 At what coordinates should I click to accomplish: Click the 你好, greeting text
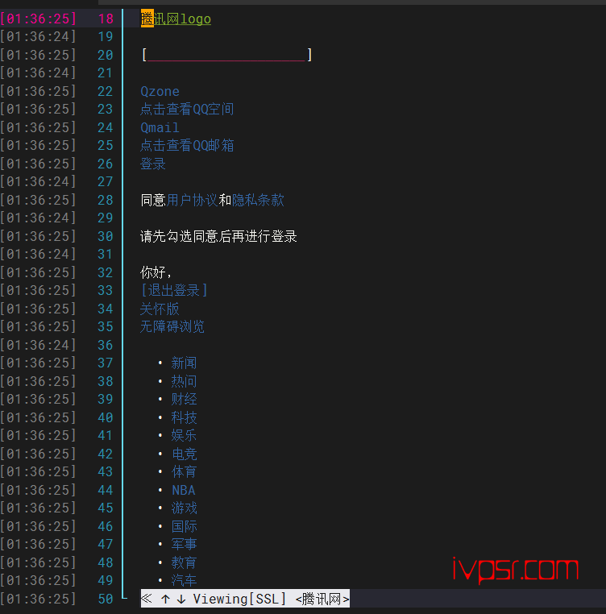[156, 272]
